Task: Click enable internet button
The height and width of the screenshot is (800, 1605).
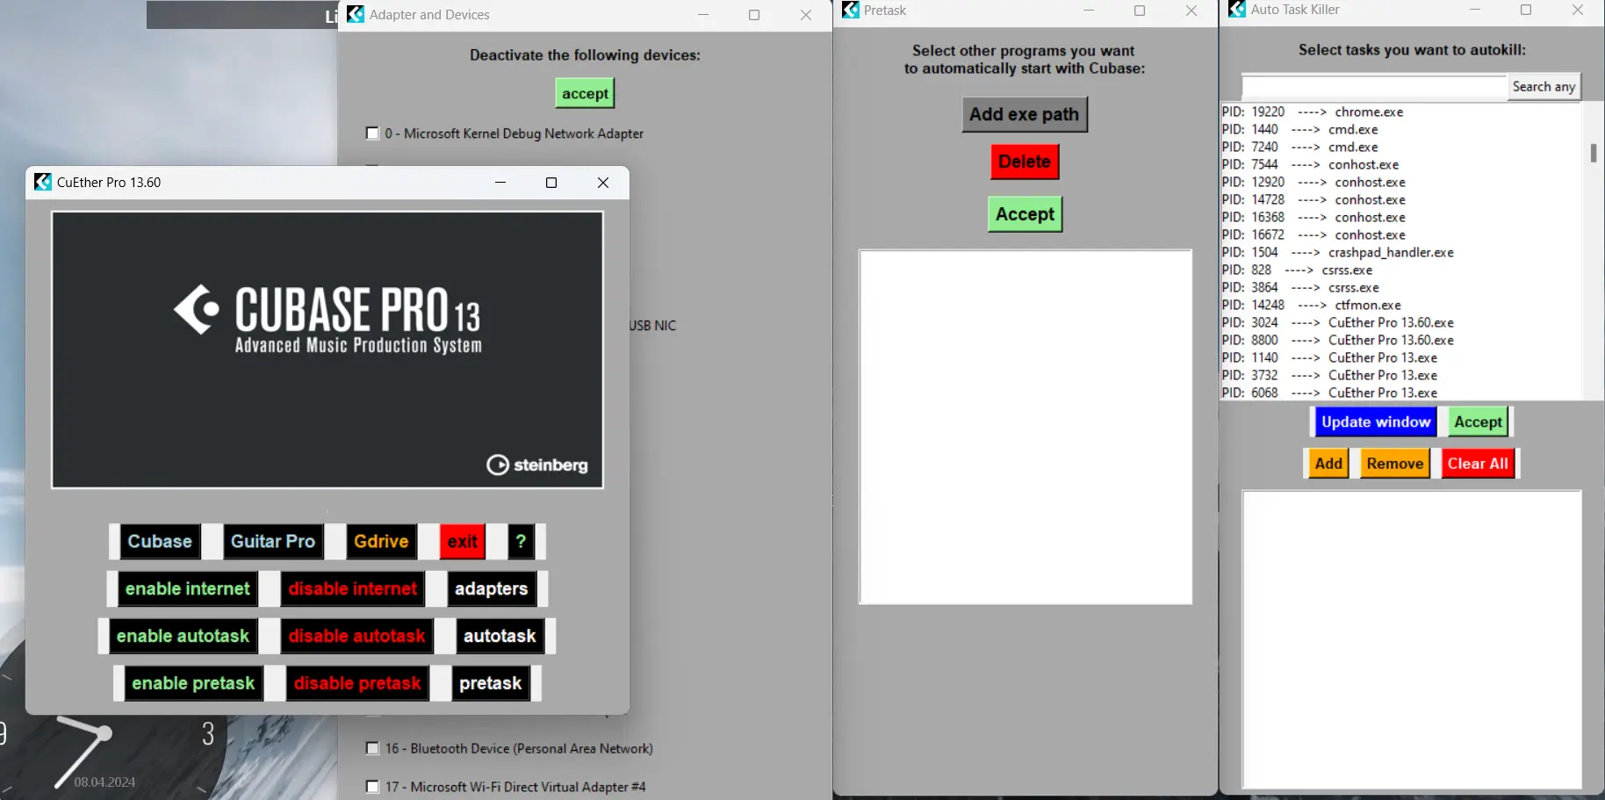Action: pos(187,588)
